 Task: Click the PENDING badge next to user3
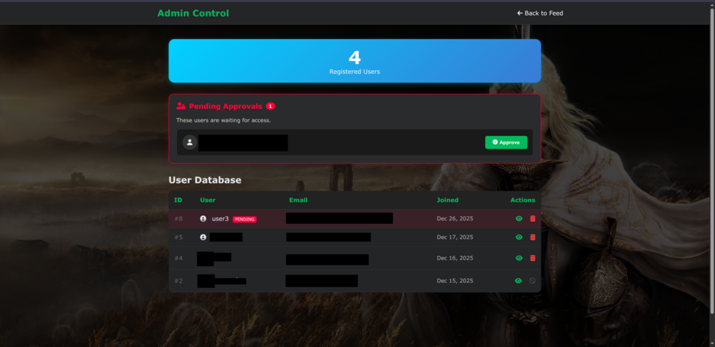(245, 219)
